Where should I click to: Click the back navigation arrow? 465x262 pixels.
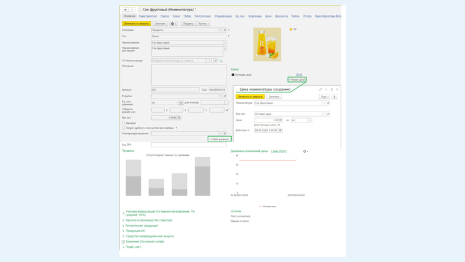(x=126, y=10)
